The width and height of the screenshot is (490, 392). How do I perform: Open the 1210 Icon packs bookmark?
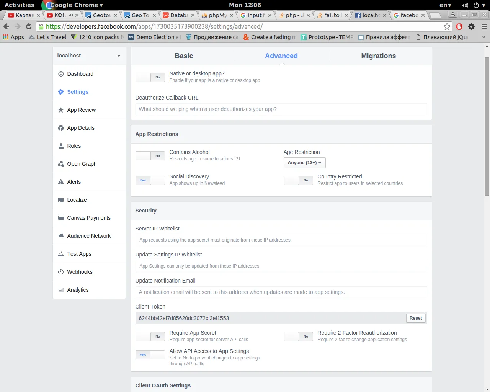97,37
